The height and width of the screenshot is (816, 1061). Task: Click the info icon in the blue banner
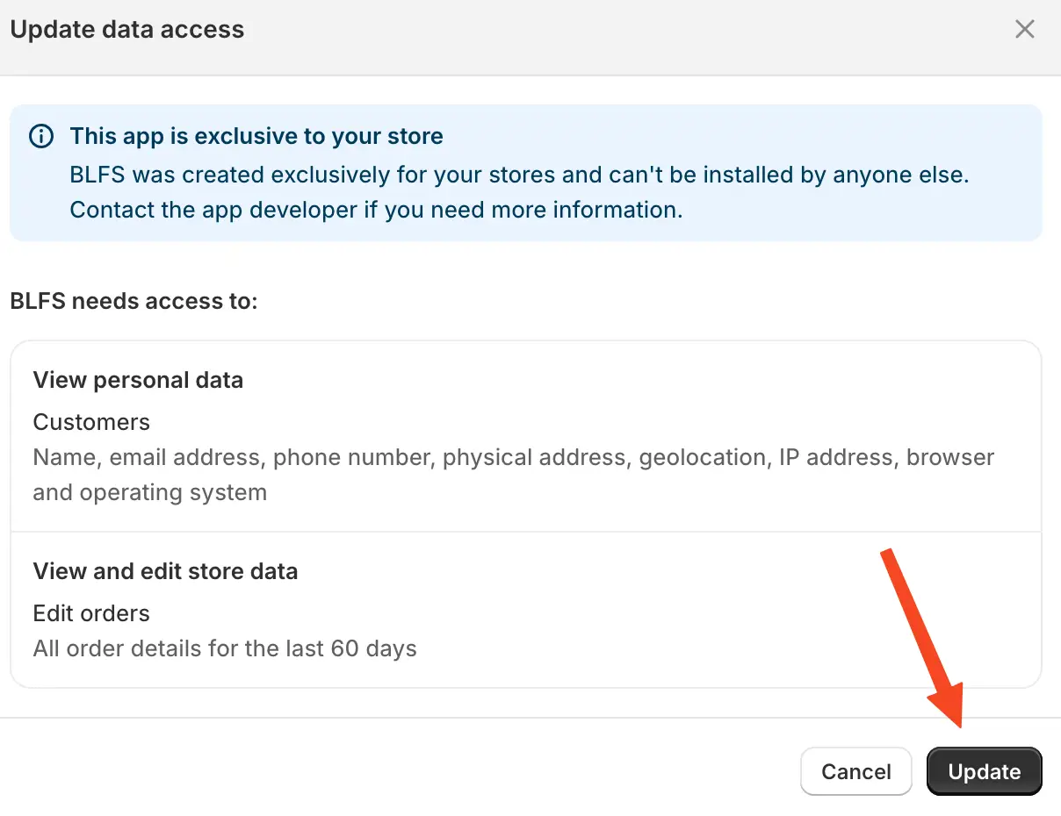click(40, 136)
